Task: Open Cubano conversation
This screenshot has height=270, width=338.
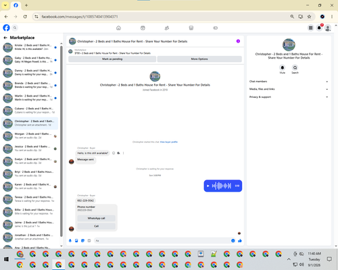Action: click(x=30, y=111)
